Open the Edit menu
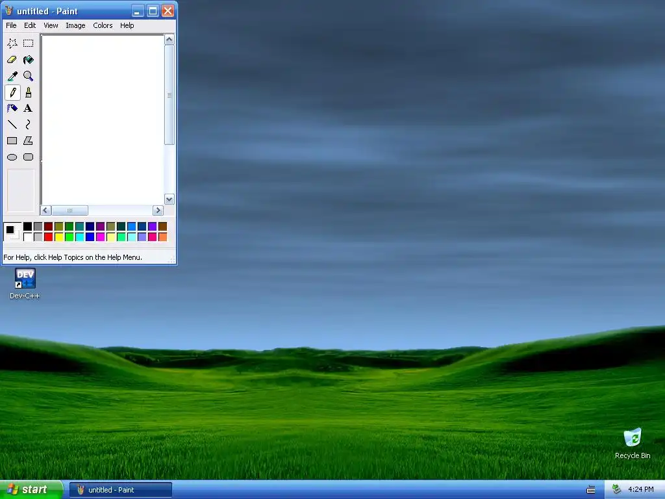Image resolution: width=665 pixels, height=499 pixels. pyautogui.click(x=30, y=25)
